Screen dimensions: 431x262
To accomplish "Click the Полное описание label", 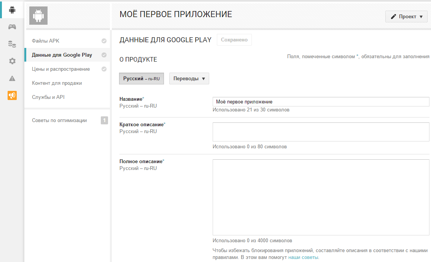I will [141, 161].
